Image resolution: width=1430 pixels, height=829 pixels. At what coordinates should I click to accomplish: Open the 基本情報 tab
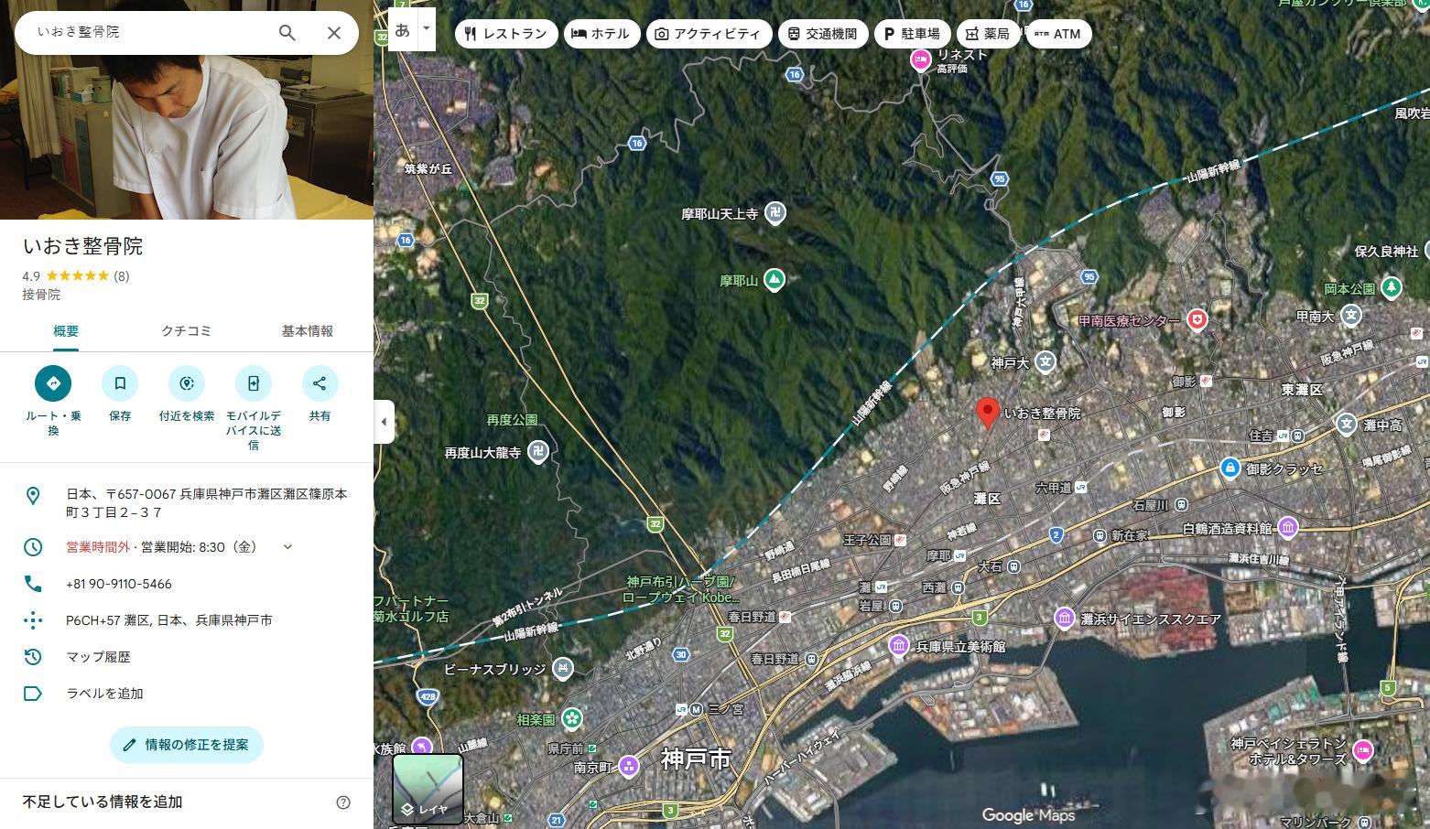(308, 331)
